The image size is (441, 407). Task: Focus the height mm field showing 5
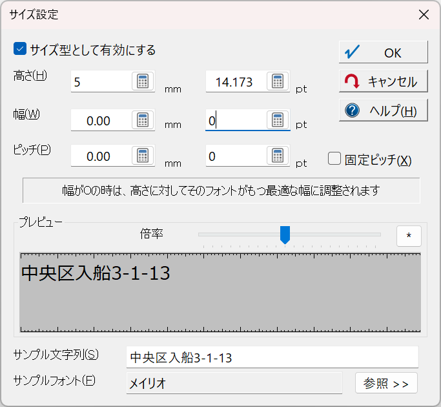point(101,81)
